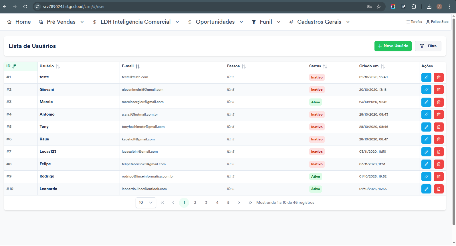Delete user Antonio with trash icon
456x246 pixels.
point(439,114)
